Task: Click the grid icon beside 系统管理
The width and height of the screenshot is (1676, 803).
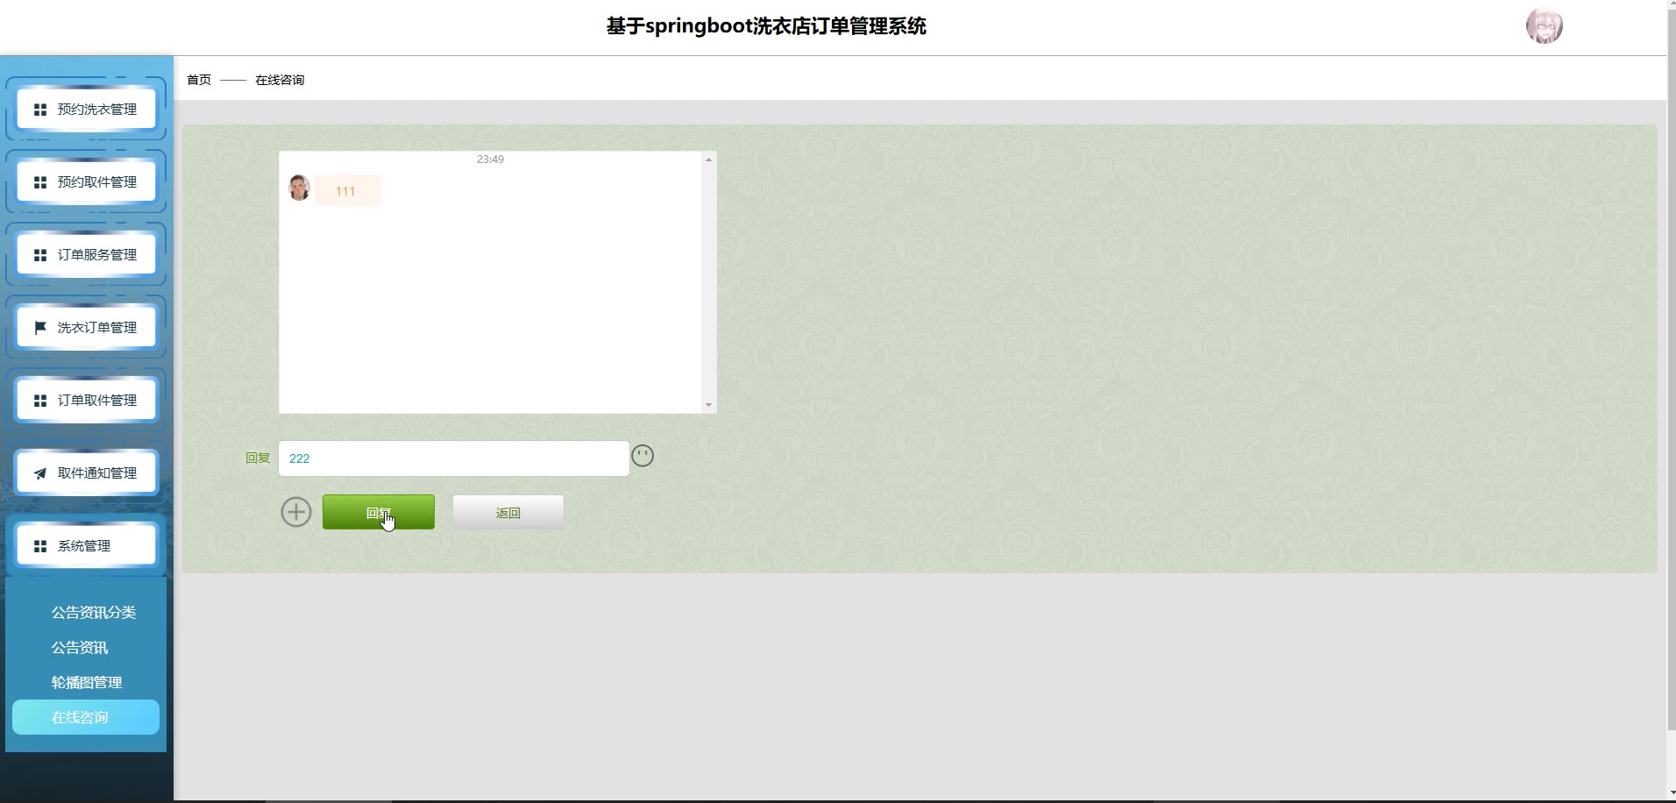Action: click(40, 546)
